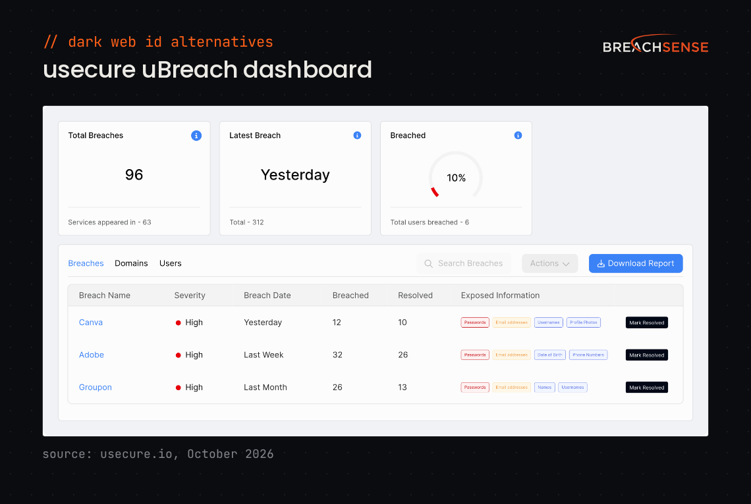Switch to the Breaches tab
This screenshot has height=504, width=751.
(86, 263)
